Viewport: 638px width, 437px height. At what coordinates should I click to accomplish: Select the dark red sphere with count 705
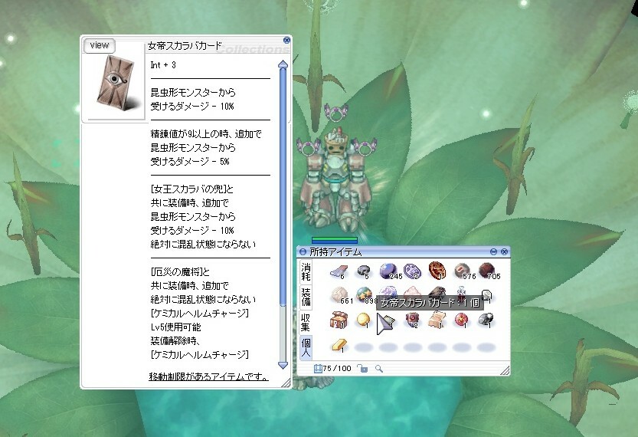coord(487,271)
